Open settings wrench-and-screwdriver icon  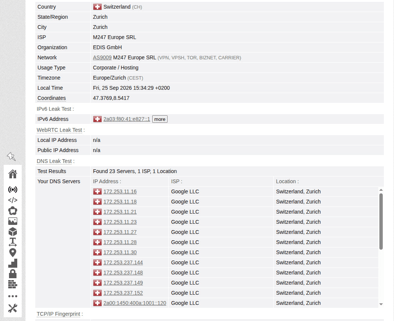click(13, 308)
